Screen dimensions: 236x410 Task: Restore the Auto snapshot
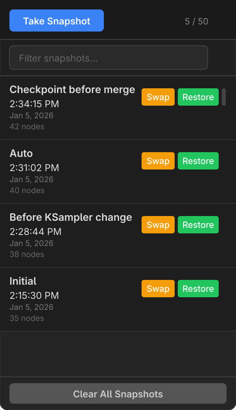coord(198,161)
